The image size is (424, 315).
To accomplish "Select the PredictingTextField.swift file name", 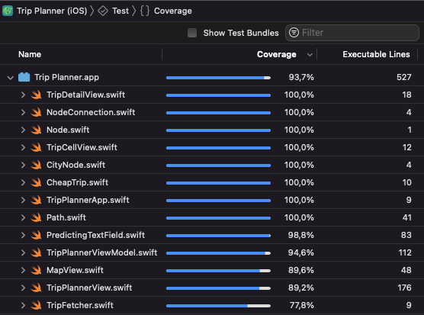I will tap(95, 235).
